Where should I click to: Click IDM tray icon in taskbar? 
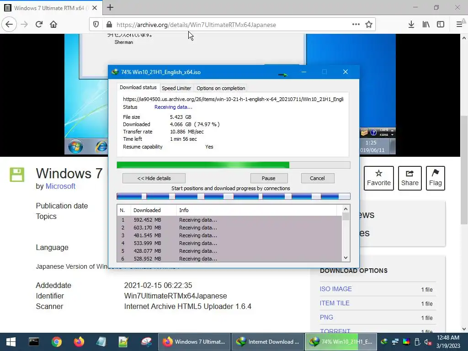(x=384, y=342)
